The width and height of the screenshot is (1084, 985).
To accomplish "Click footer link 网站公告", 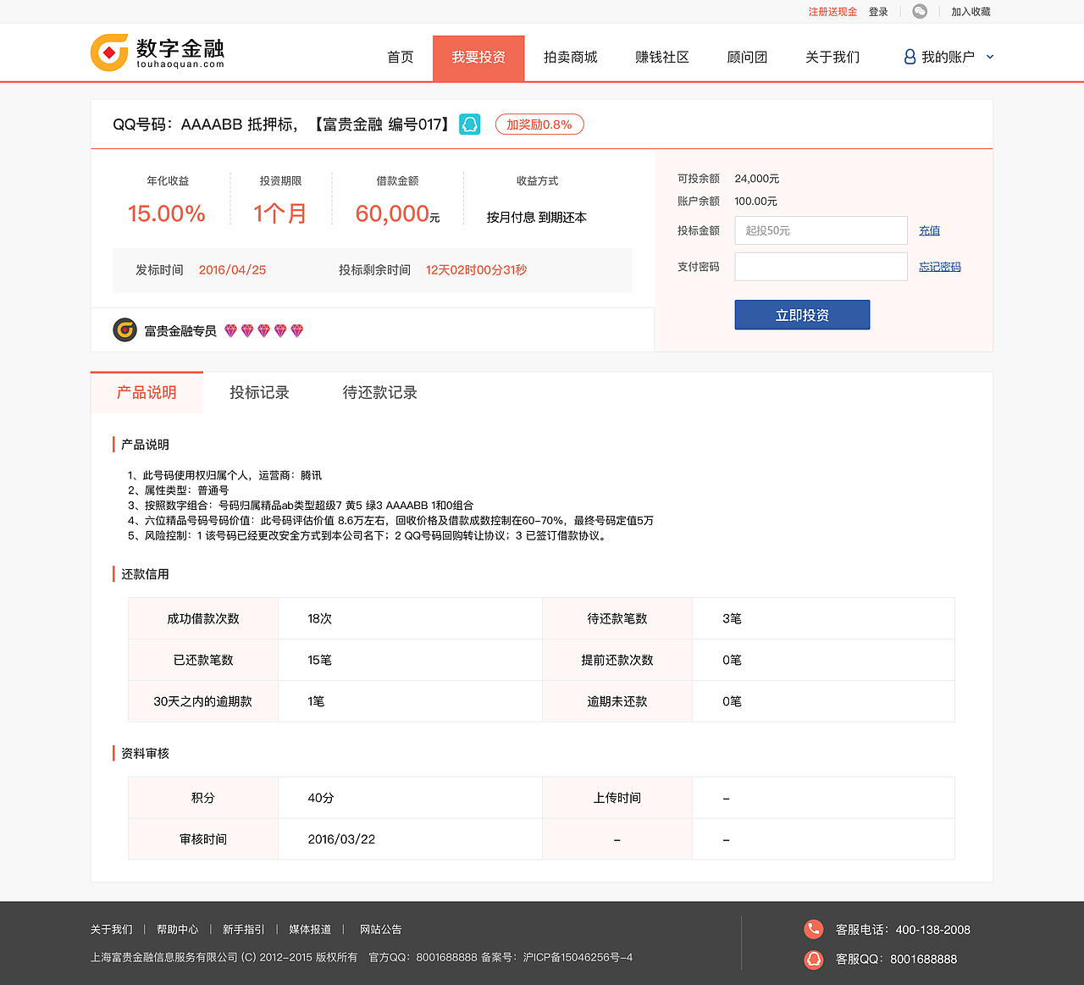I will 381,929.
